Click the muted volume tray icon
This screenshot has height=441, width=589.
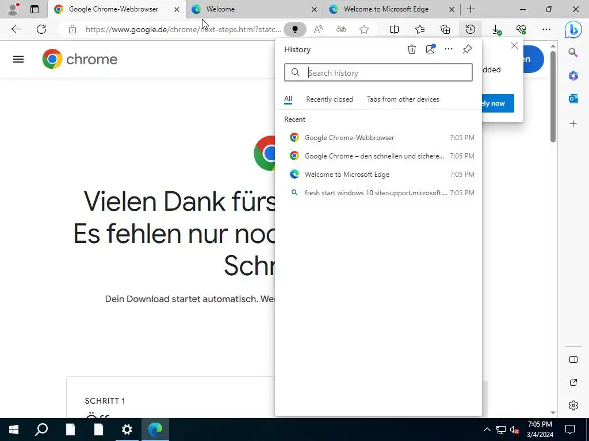pos(514,430)
